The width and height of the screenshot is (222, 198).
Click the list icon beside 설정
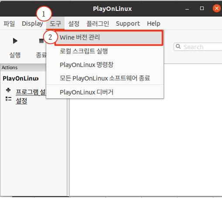click(x=8, y=99)
